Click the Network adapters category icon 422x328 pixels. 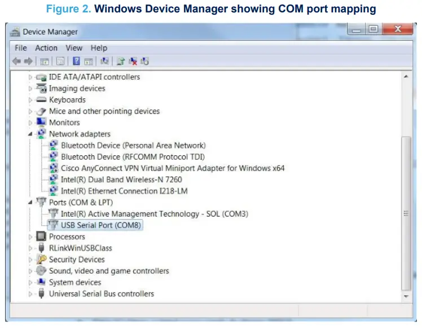(41, 134)
